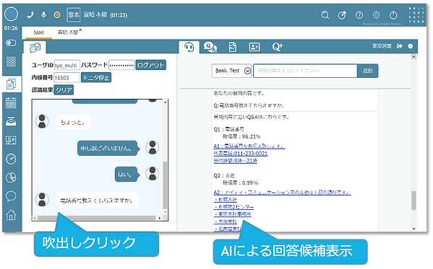
Task: Open the dial pad grid icon in sidebar
Action: coord(11,61)
